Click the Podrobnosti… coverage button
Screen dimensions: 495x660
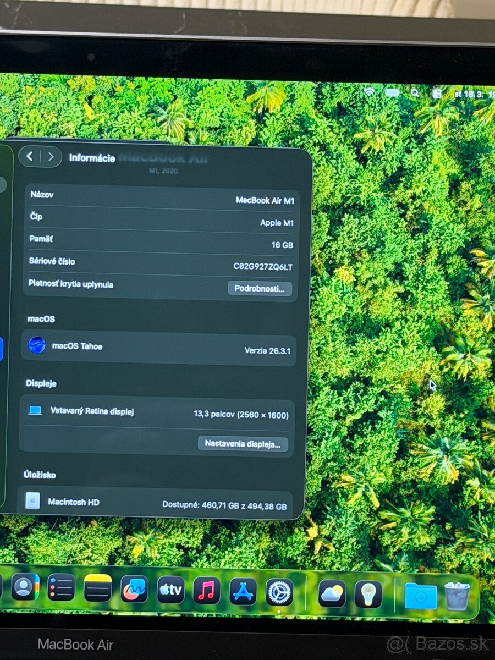(260, 288)
